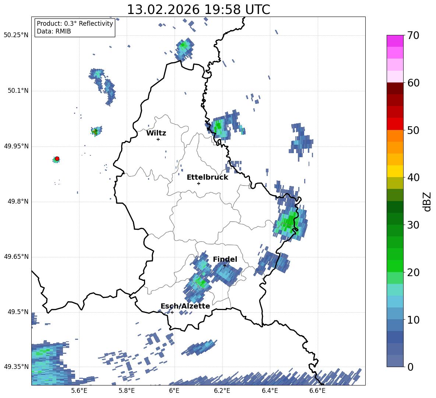The image size is (436, 398).
Task: Click the 6.2°E longitude label
Action: coord(222,391)
